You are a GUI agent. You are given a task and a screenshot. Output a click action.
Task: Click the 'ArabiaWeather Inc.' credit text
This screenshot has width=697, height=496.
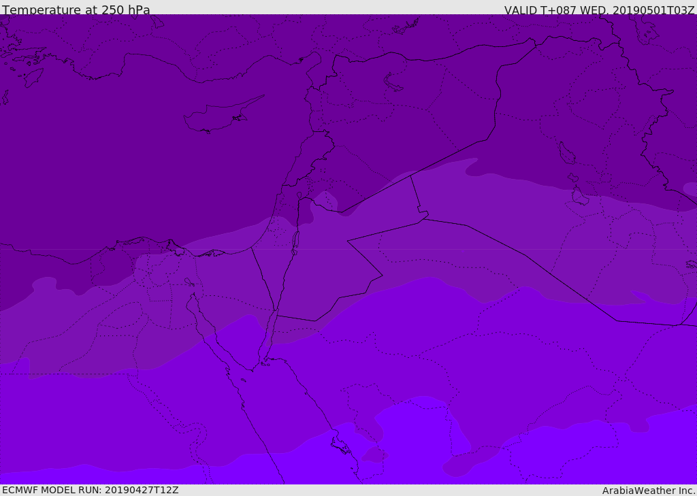[649, 491]
